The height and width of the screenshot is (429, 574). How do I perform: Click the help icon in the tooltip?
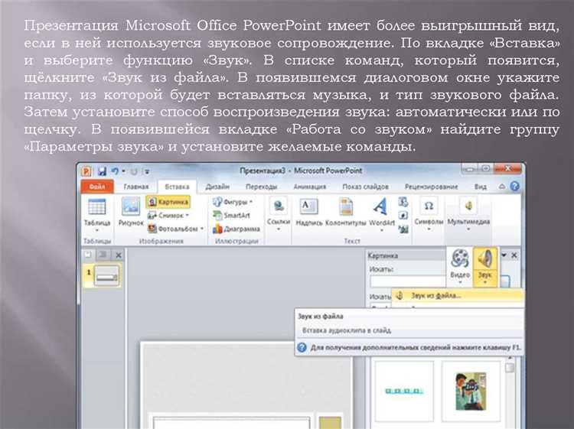click(x=302, y=347)
